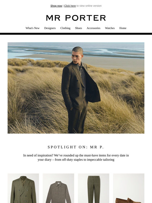Screen dimensions: 152x203
Task: Open the Watches menu item
Action: tap(110, 28)
